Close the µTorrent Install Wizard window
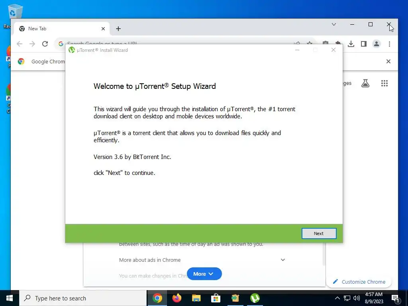Viewport: 408px width, 306px height. click(333, 50)
